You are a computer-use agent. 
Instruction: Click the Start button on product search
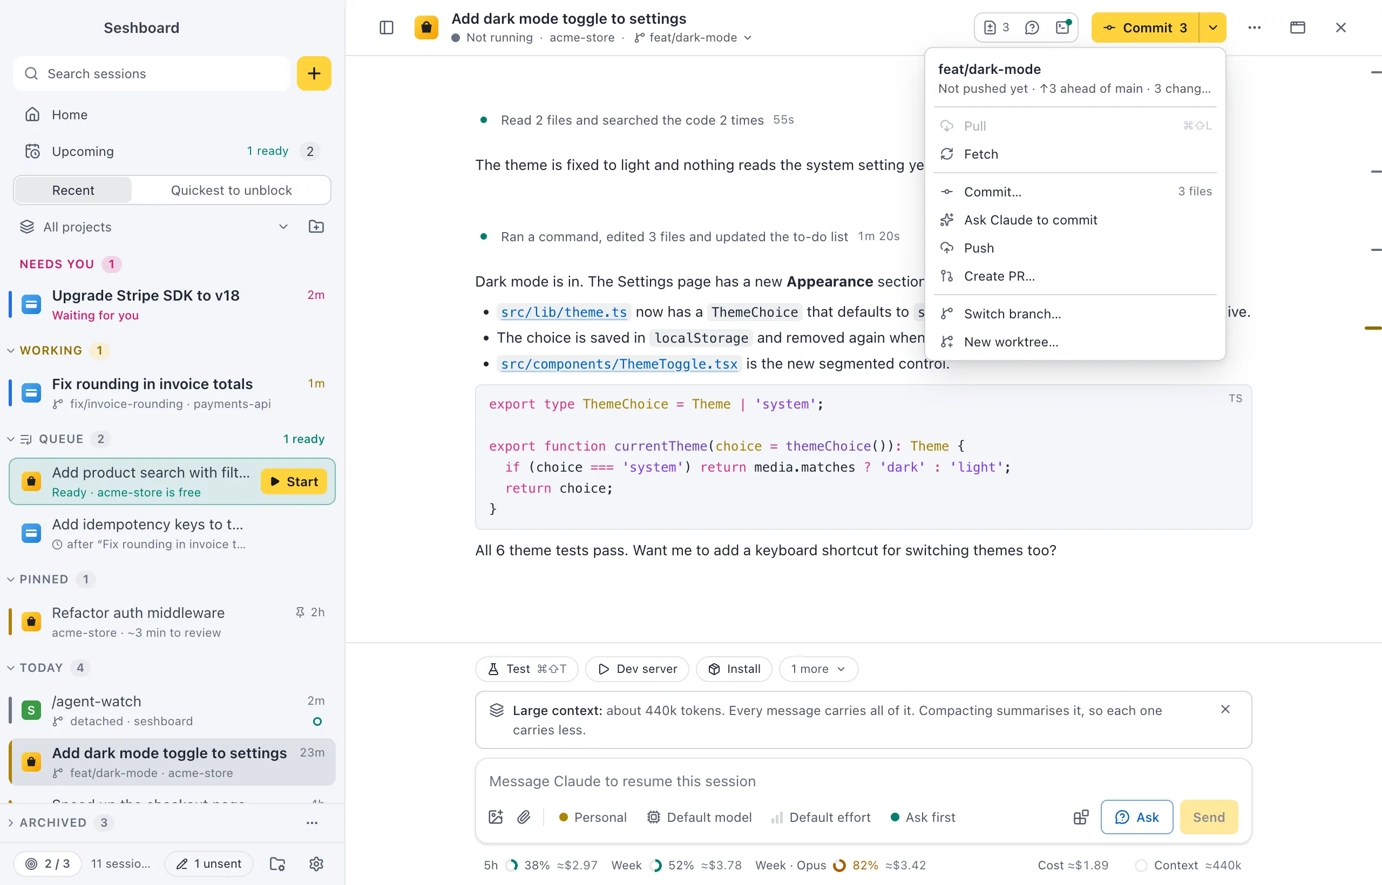click(x=294, y=481)
